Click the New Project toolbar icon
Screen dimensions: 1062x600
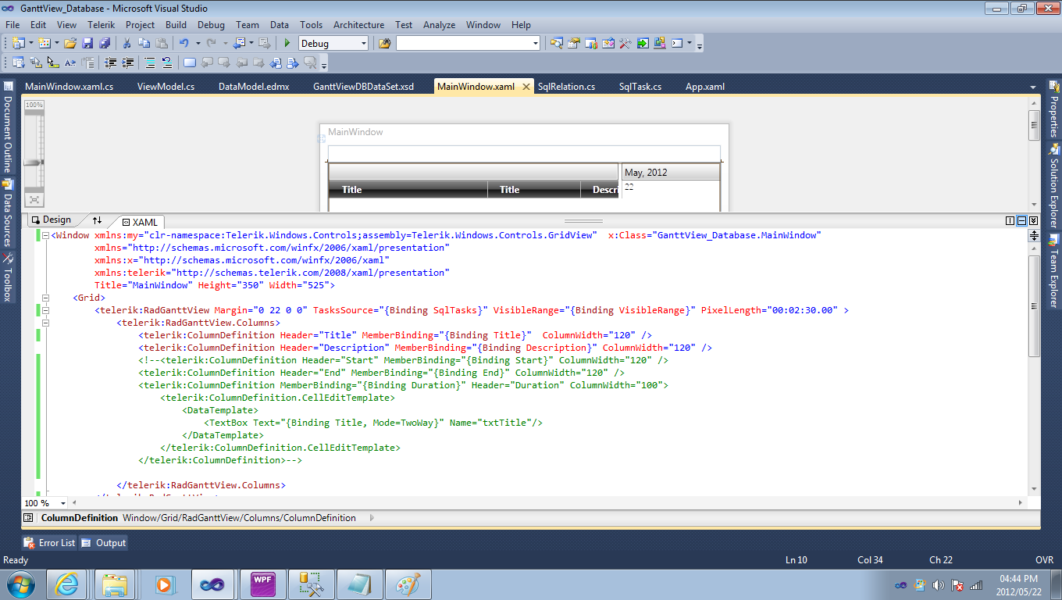(x=18, y=44)
